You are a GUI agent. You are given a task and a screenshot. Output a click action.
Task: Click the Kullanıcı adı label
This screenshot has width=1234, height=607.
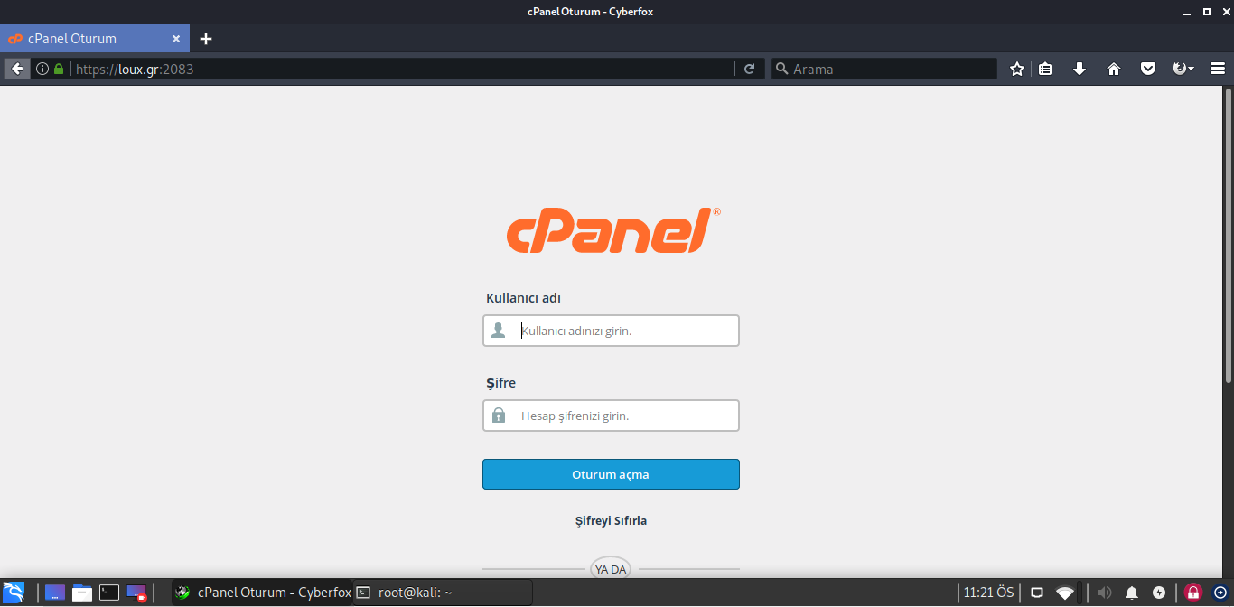[x=523, y=298]
